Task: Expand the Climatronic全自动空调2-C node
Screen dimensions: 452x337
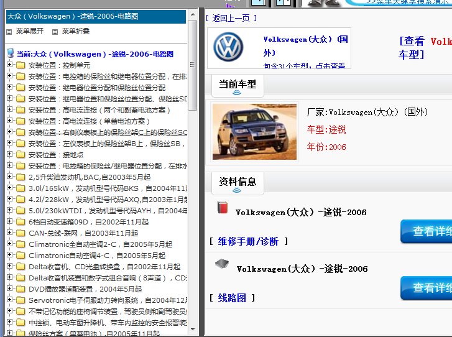Action: (9, 244)
